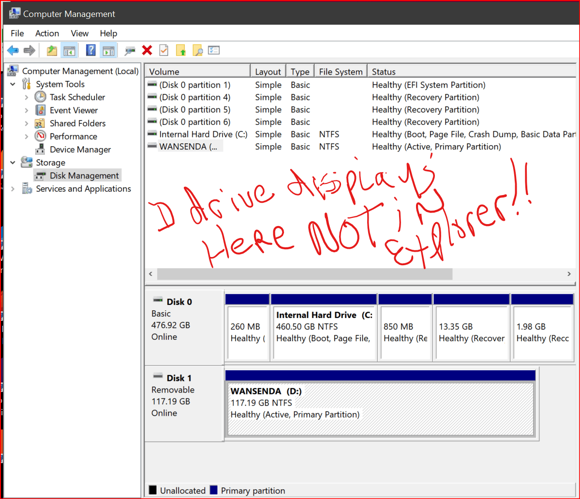580x499 pixels.
Task: Open the View menu
Action: pos(79,33)
